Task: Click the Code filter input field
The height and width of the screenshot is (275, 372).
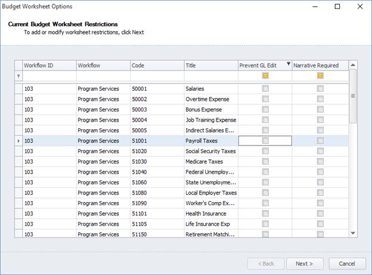Action: click(156, 76)
